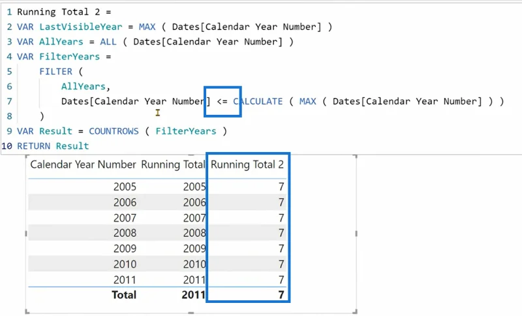Select the 2005 cell under Calendar Year Number
Image resolution: width=522 pixels, height=316 pixels.
(125, 187)
